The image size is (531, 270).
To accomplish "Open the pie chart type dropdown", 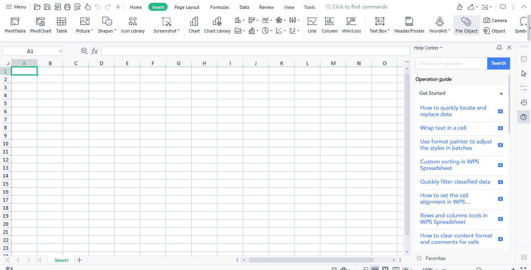I will 267,31.
